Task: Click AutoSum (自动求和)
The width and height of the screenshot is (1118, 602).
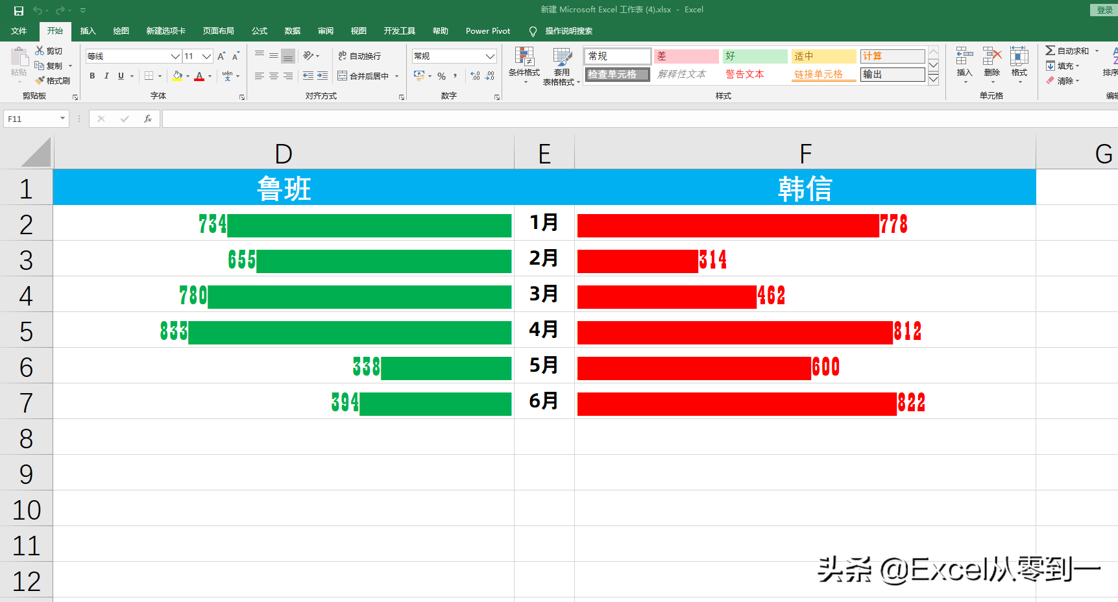Action: [1067, 51]
